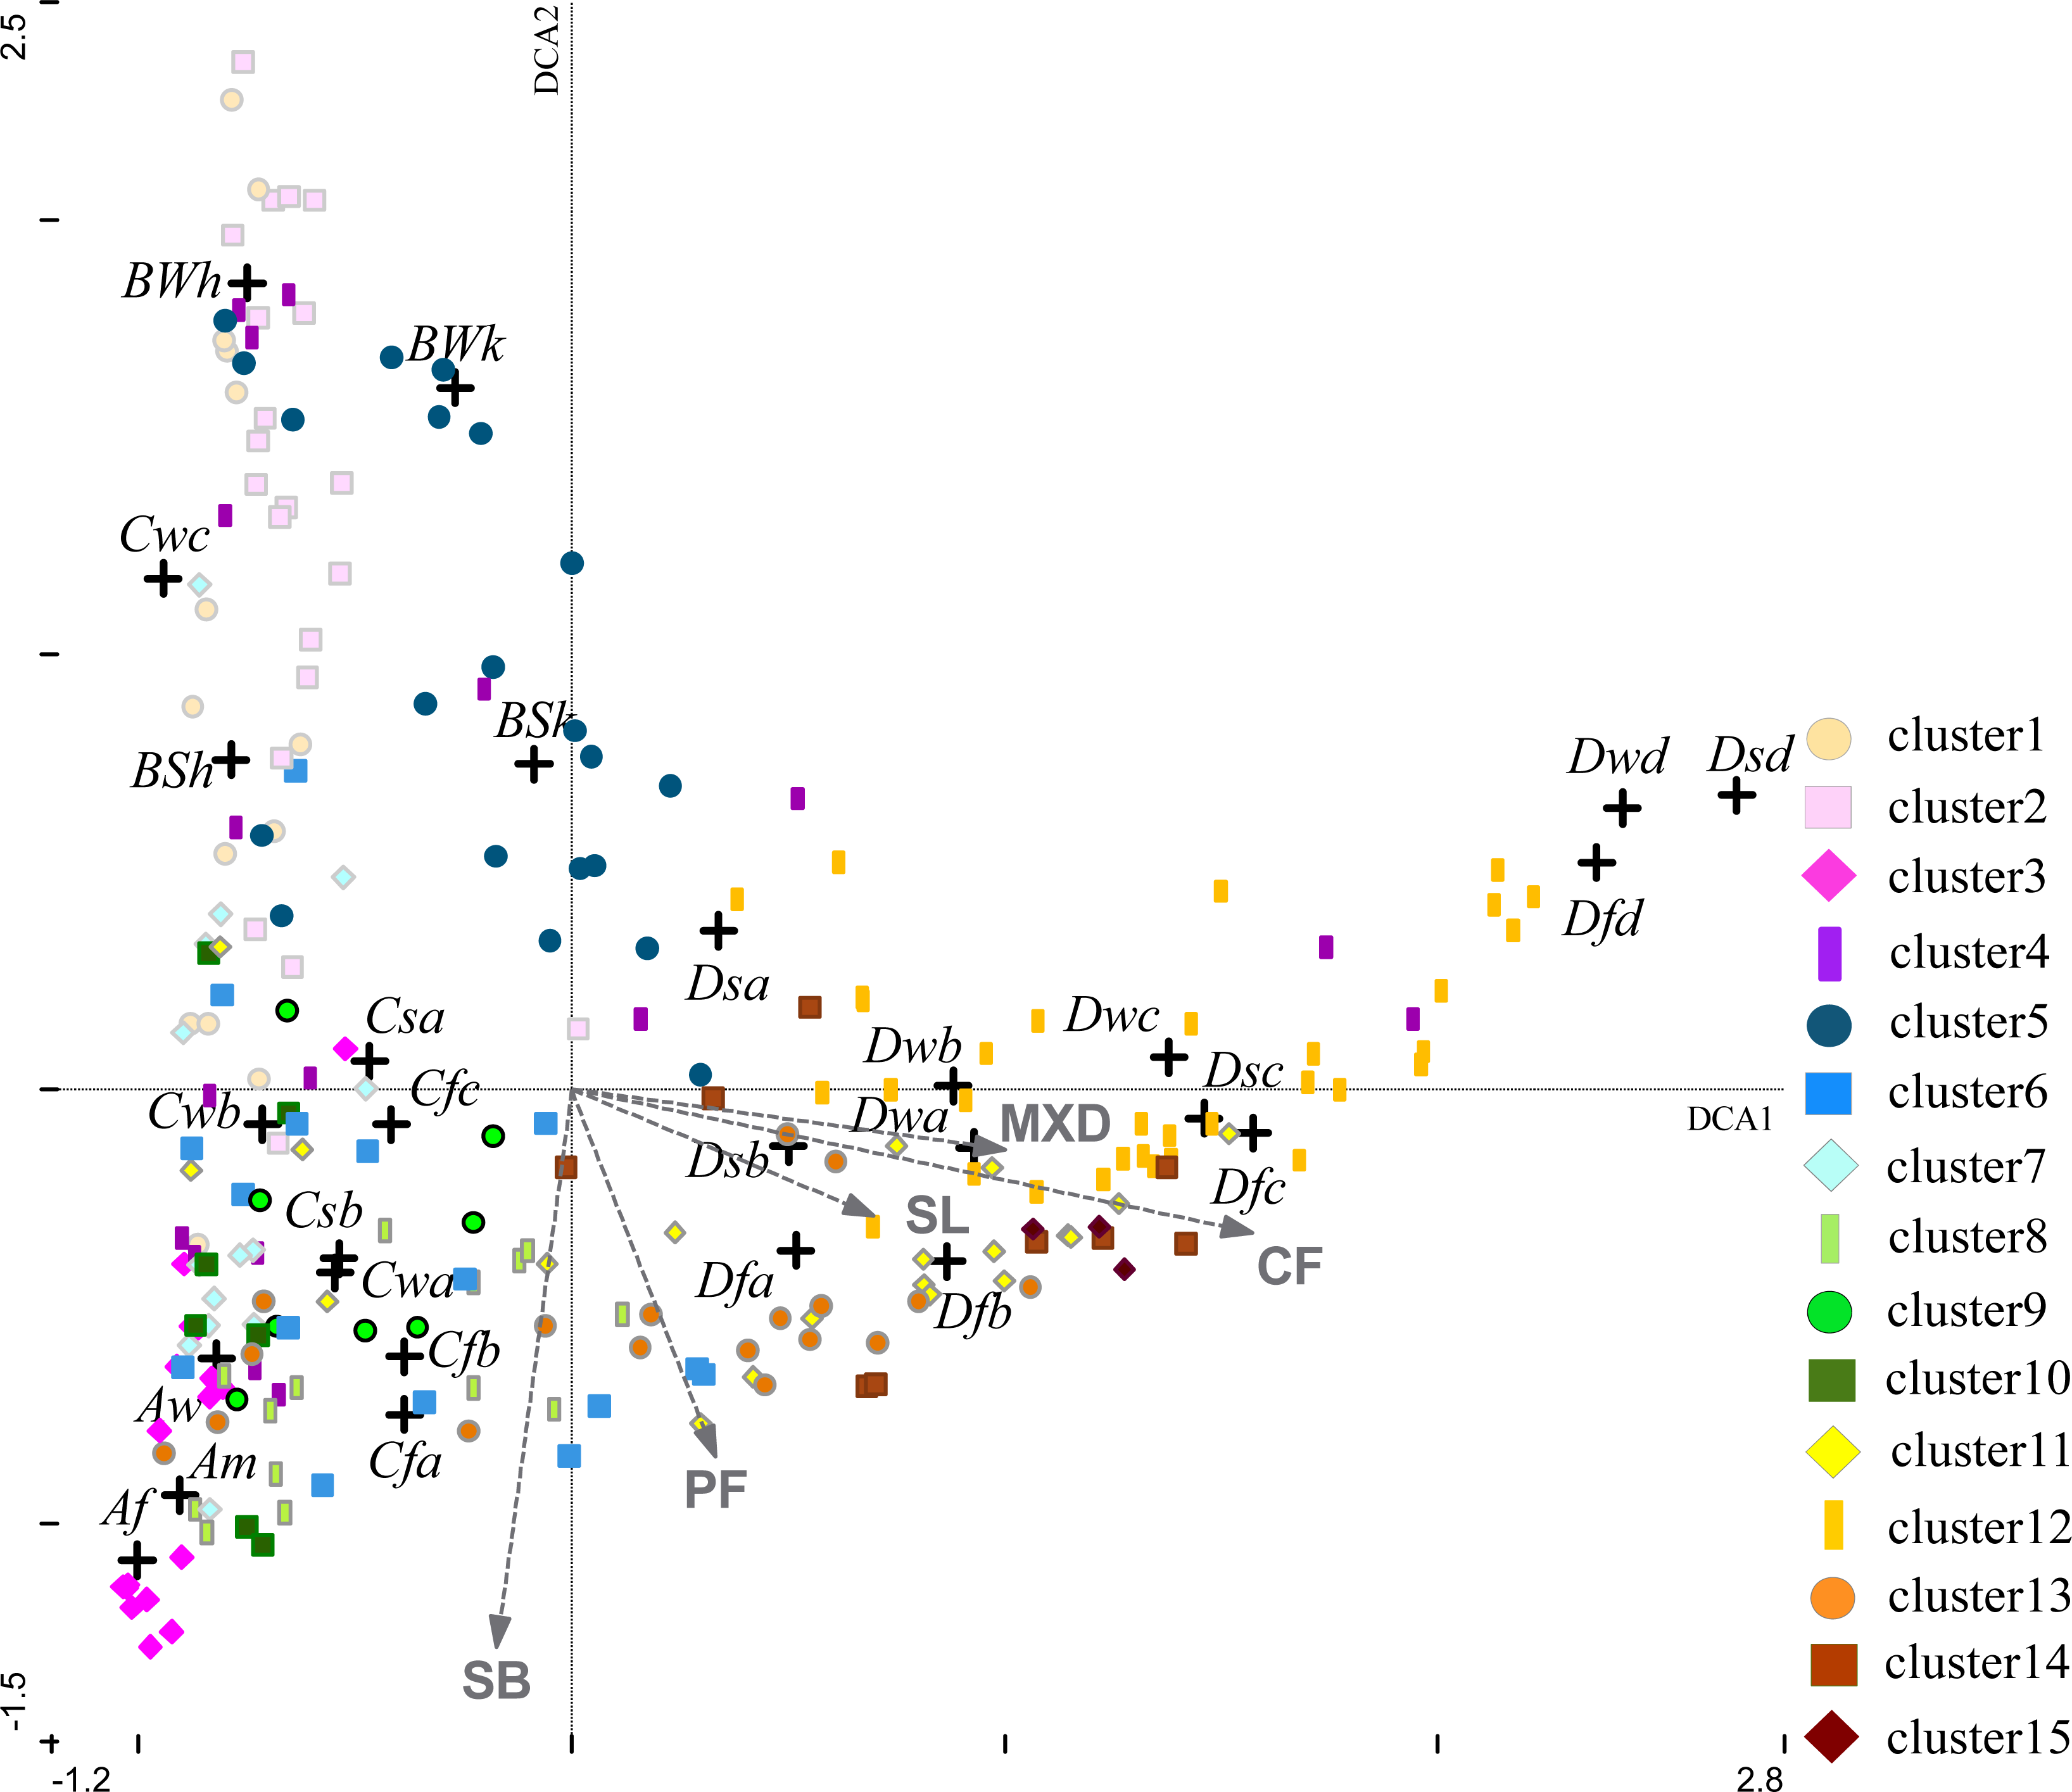Click the cluster15 dark red diamond icon
This screenshot has width=2072, height=1792.
tap(1831, 1737)
